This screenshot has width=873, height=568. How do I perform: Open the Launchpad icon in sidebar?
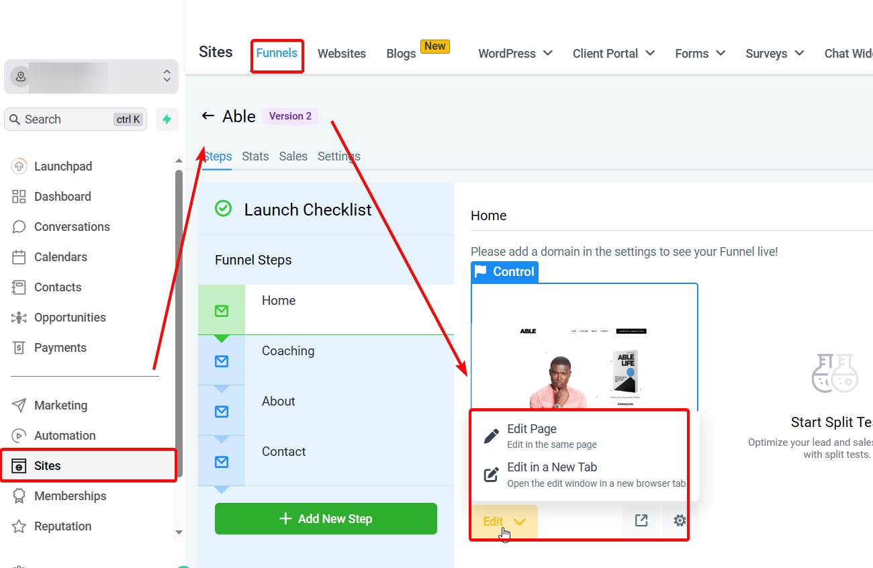(19, 167)
